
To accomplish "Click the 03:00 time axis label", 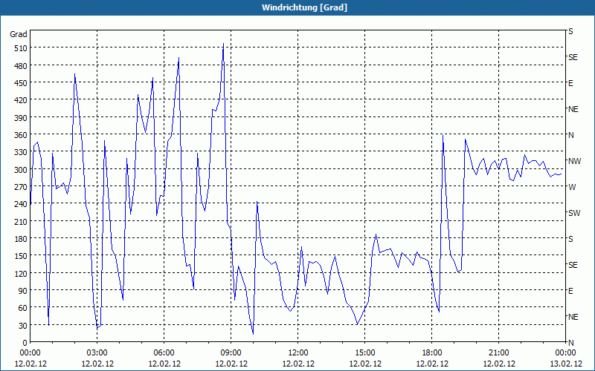I will click(x=97, y=353).
